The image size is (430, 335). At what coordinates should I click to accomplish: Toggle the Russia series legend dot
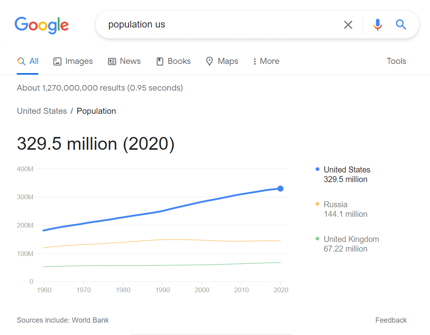pos(318,204)
